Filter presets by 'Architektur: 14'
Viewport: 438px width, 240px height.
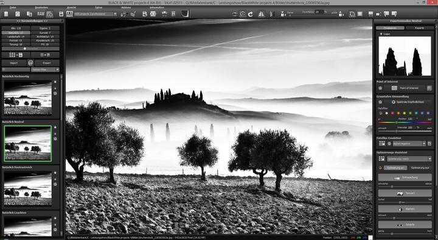[x=45, y=37]
